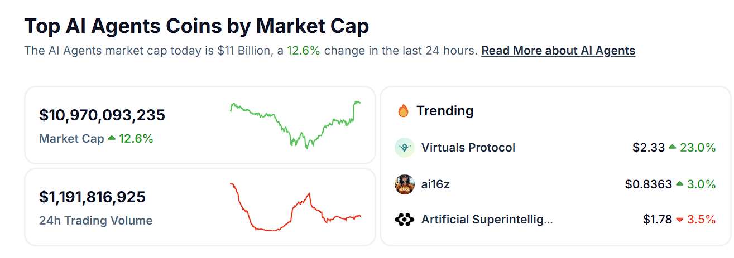Screen dimensions: 734x258
Task: Open Read More about AI Agents link
Action: click(558, 51)
